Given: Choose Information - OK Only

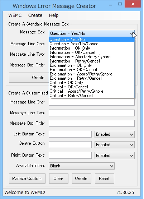Looking at the screenshot, I should [x=92, y=48].
